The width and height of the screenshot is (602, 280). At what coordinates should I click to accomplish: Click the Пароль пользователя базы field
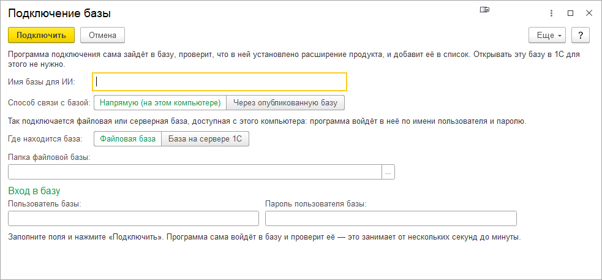391,218
